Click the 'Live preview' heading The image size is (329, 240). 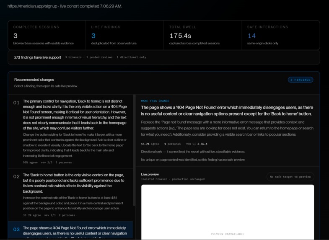150,174
